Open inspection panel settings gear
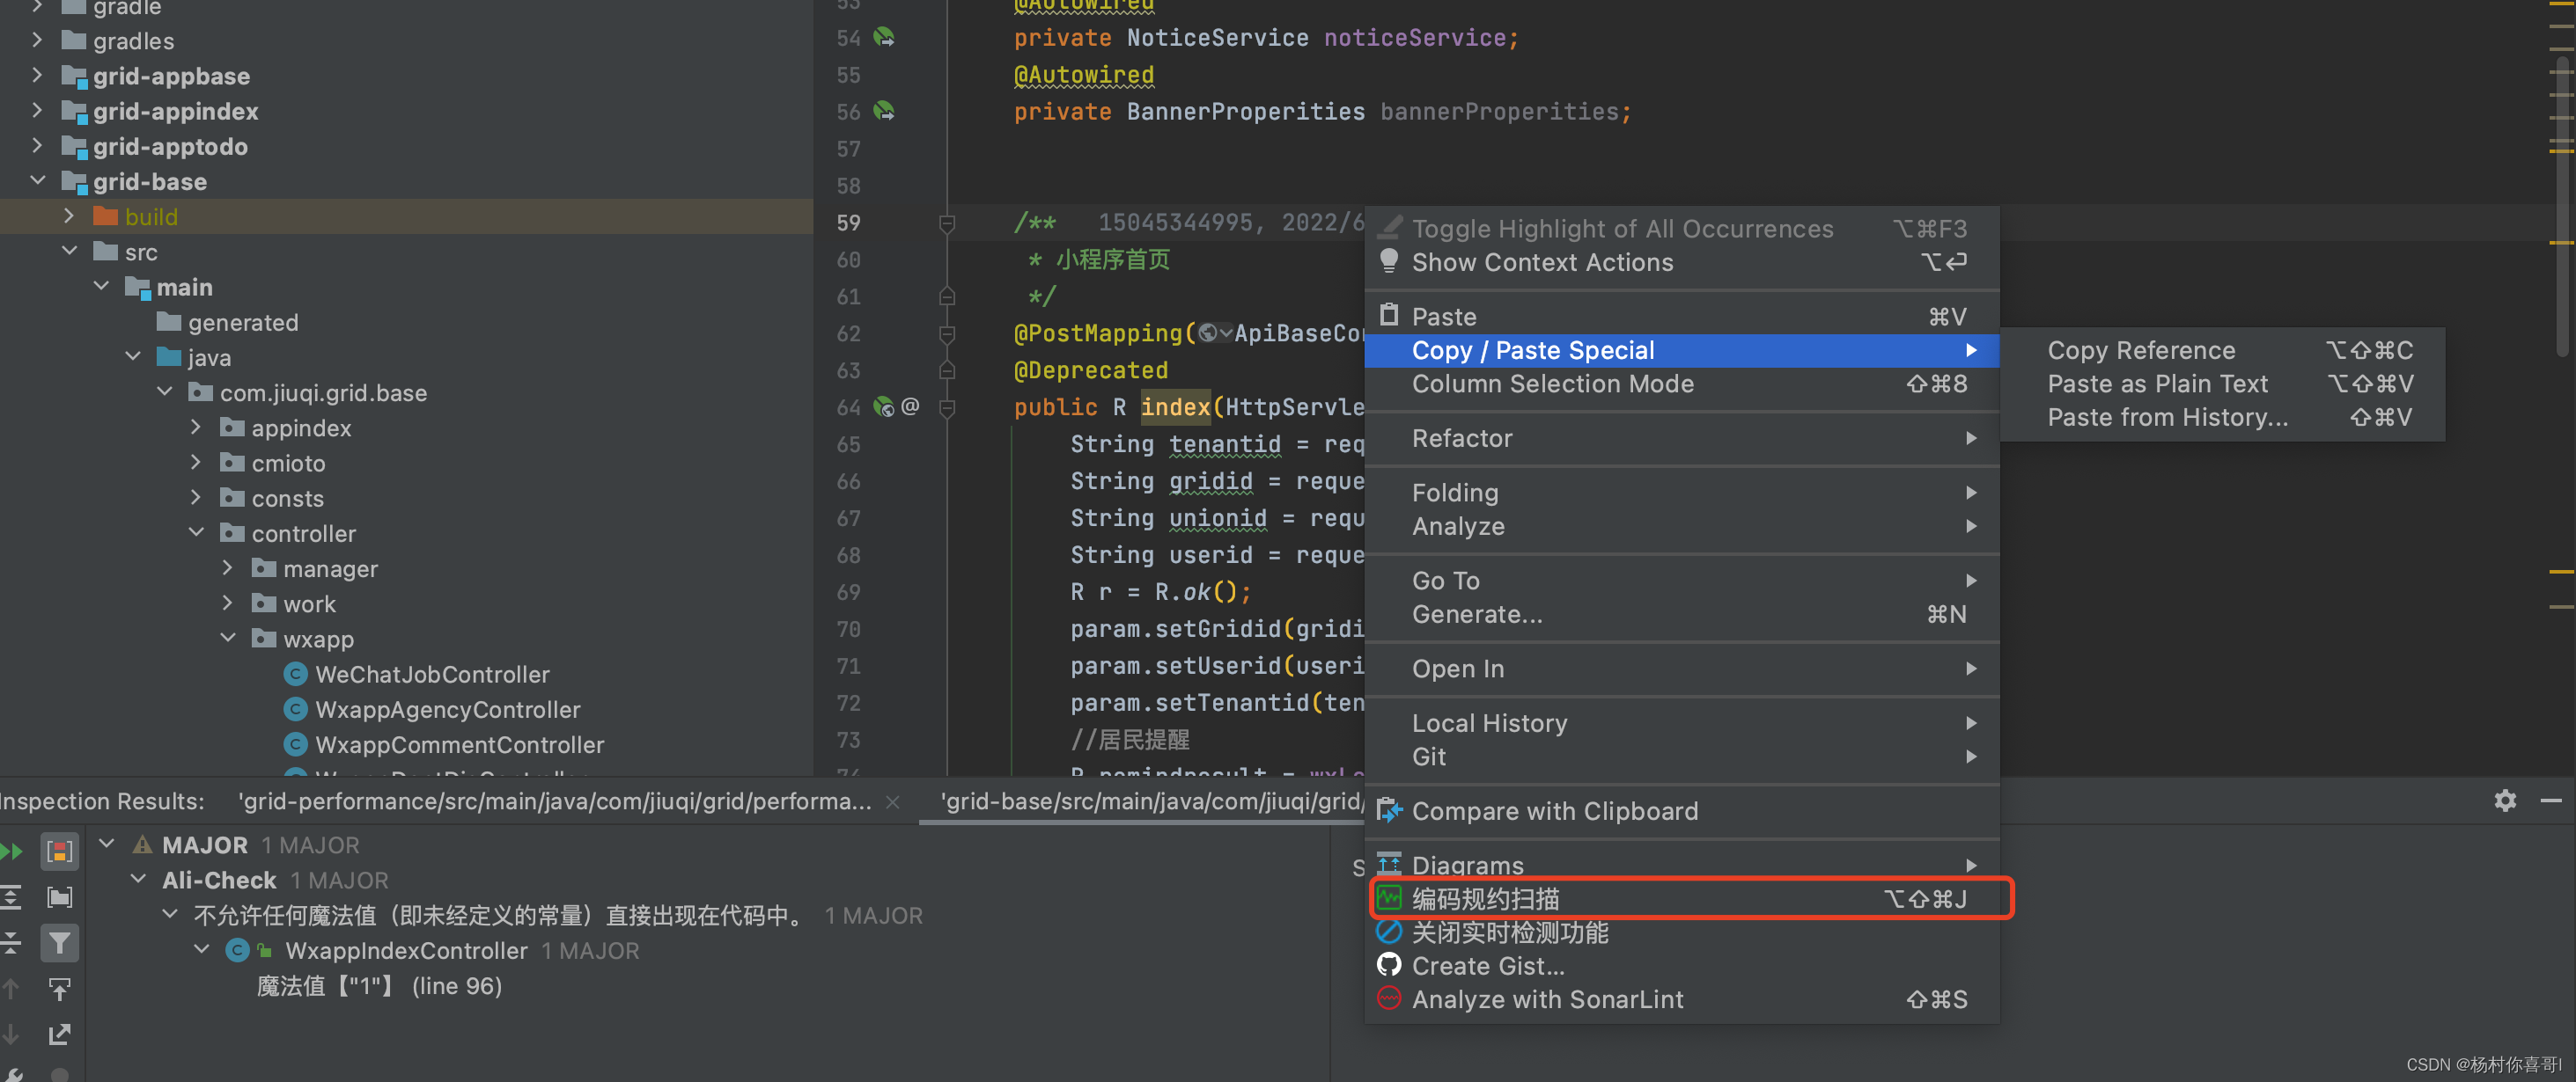 (2504, 801)
